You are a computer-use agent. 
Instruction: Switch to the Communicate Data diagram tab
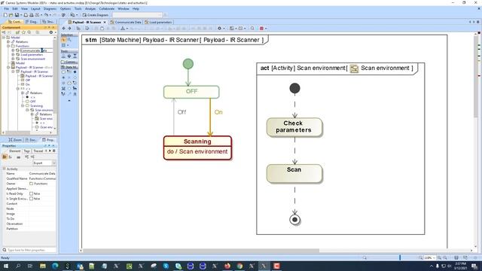click(x=126, y=22)
